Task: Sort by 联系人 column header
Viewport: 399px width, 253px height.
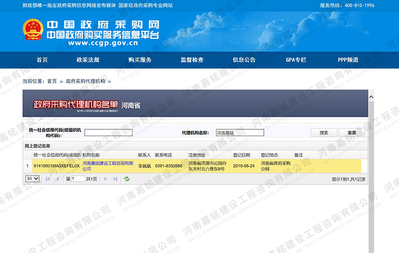Action: 145,155
